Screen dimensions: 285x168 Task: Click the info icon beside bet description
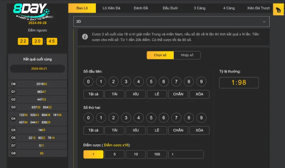tap(85, 36)
